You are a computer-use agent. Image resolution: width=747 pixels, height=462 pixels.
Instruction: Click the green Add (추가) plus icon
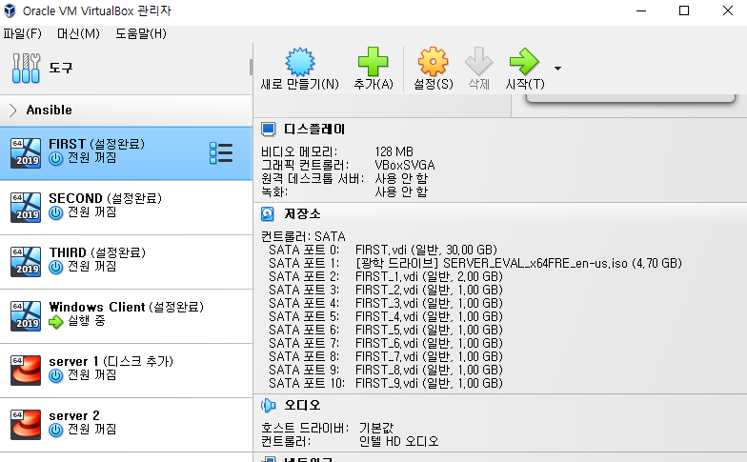[x=373, y=61]
